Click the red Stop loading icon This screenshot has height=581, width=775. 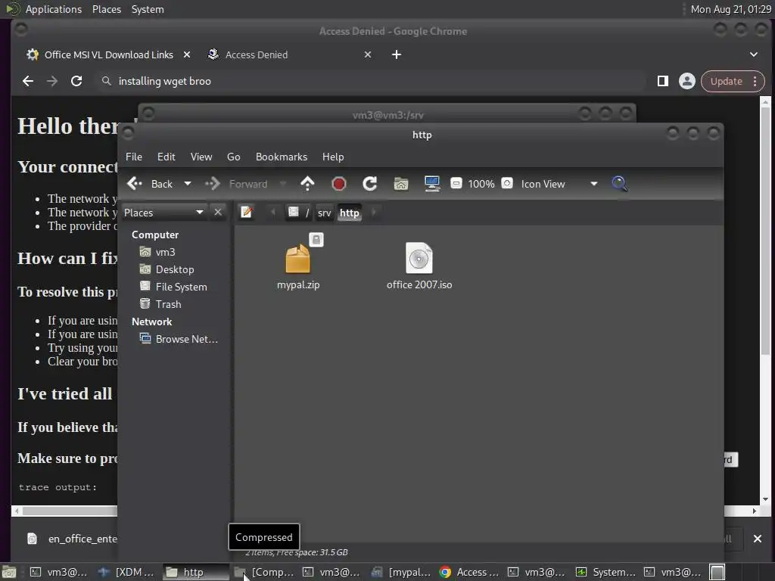point(338,184)
